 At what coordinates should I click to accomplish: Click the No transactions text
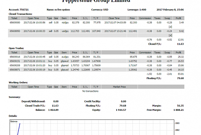point(90,91)
